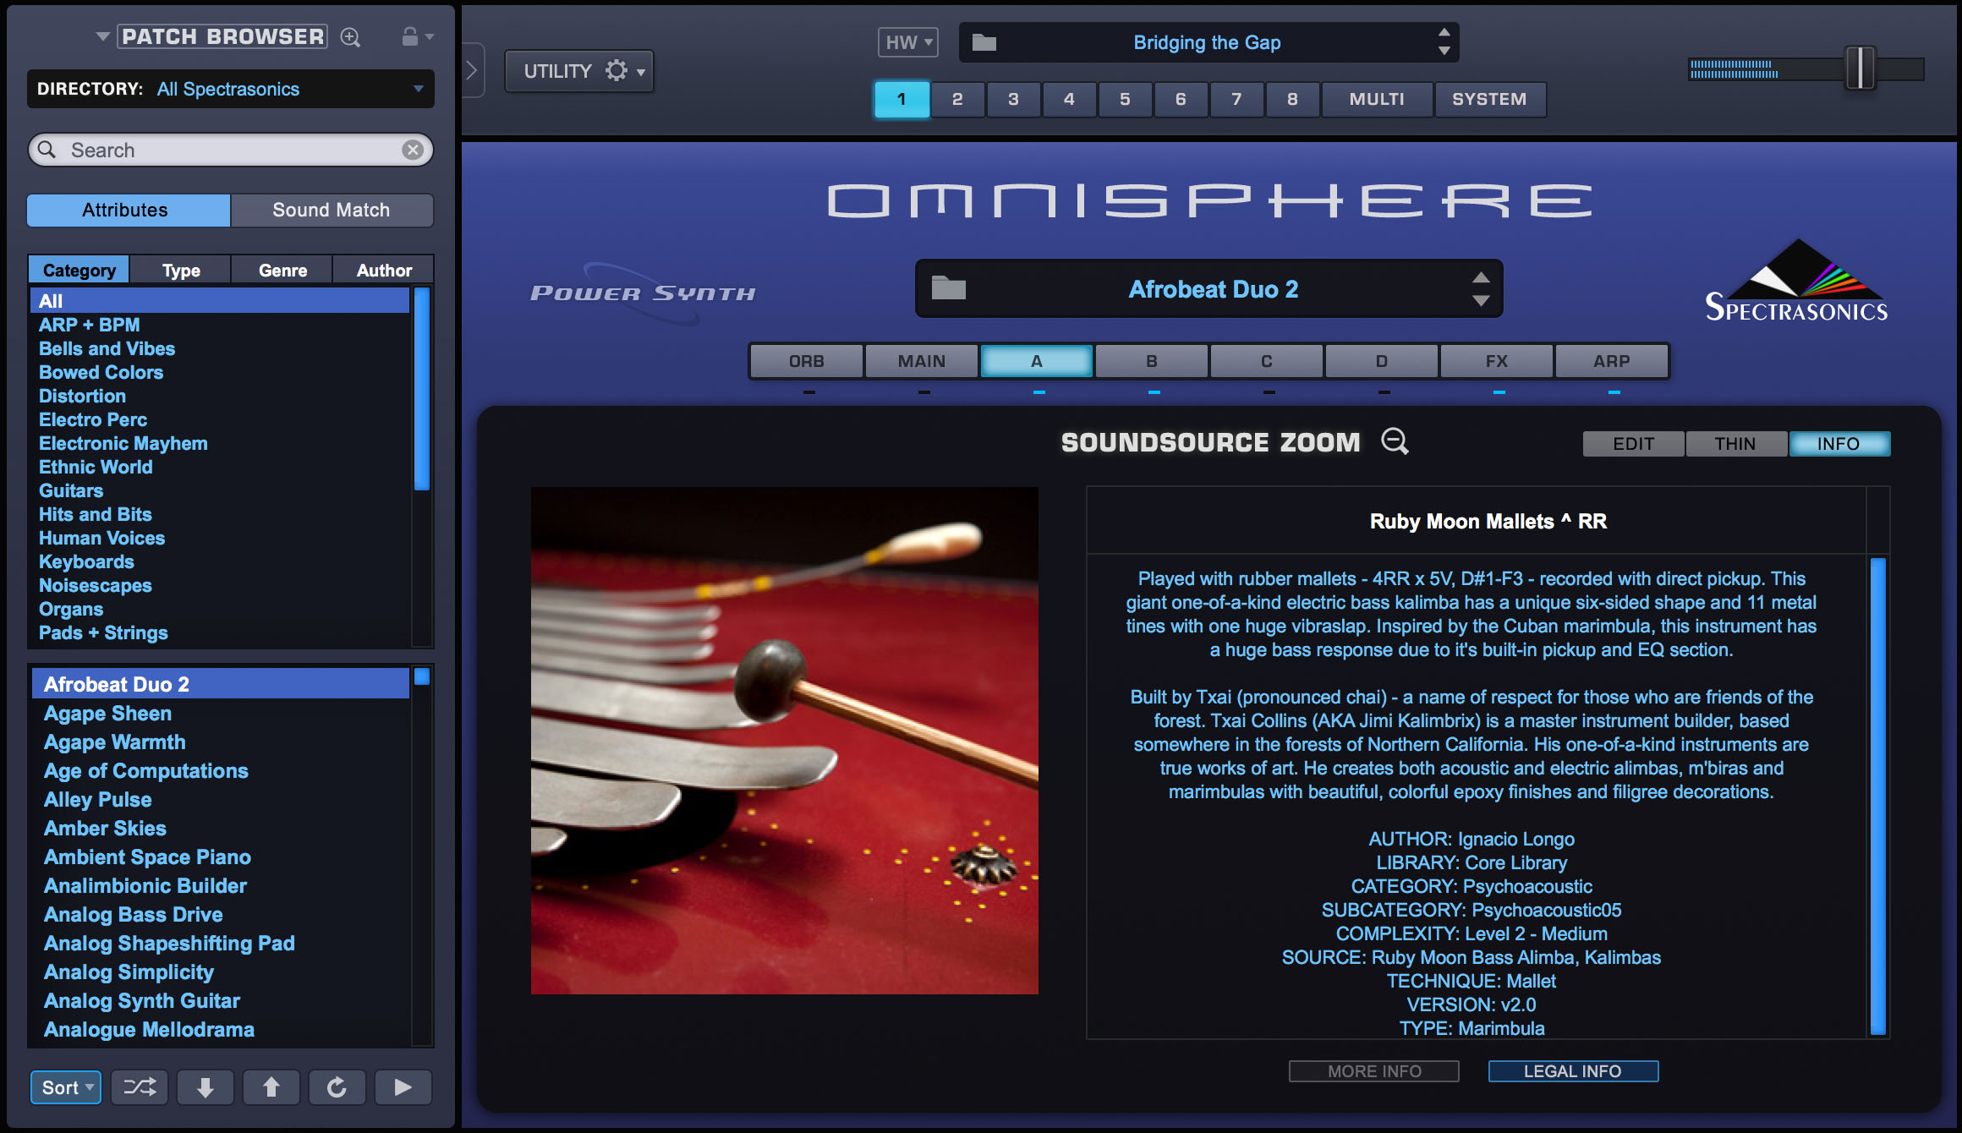The width and height of the screenshot is (1962, 1133).
Task: Step to previous patch with up arrow
Action: tap(271, 1087)
